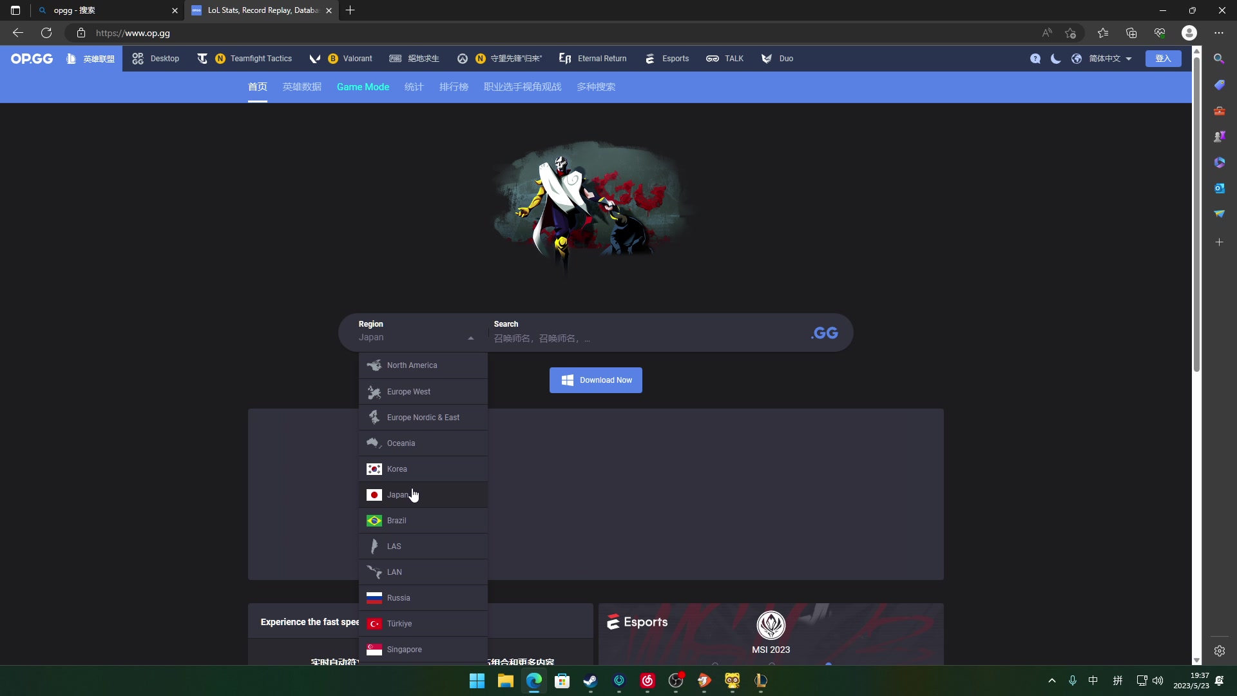The height and width of the screenshot is (696, 1237).
Task: Open the 简体中文 language dropdown
Action: point(1101,59)
